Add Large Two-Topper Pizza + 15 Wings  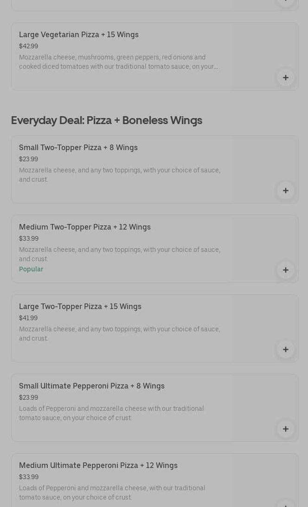pos(285,349)
